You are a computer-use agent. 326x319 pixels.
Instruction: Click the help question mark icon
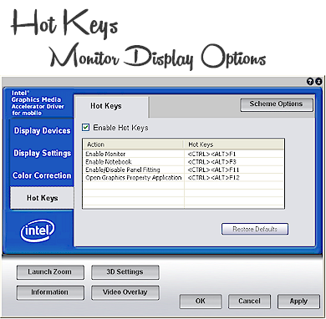[x=310, y=82]
